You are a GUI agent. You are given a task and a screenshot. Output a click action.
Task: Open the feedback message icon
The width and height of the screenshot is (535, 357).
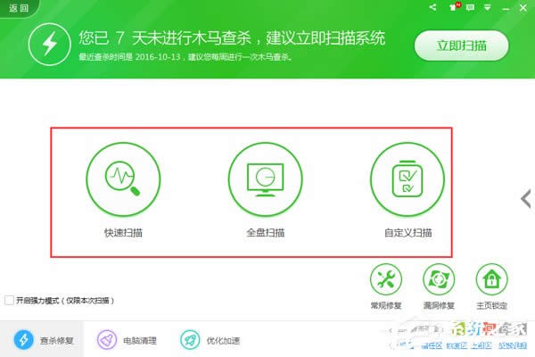[x=471, y=8]
